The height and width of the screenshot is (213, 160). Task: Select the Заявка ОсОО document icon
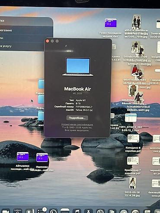(x=158, y=24)
